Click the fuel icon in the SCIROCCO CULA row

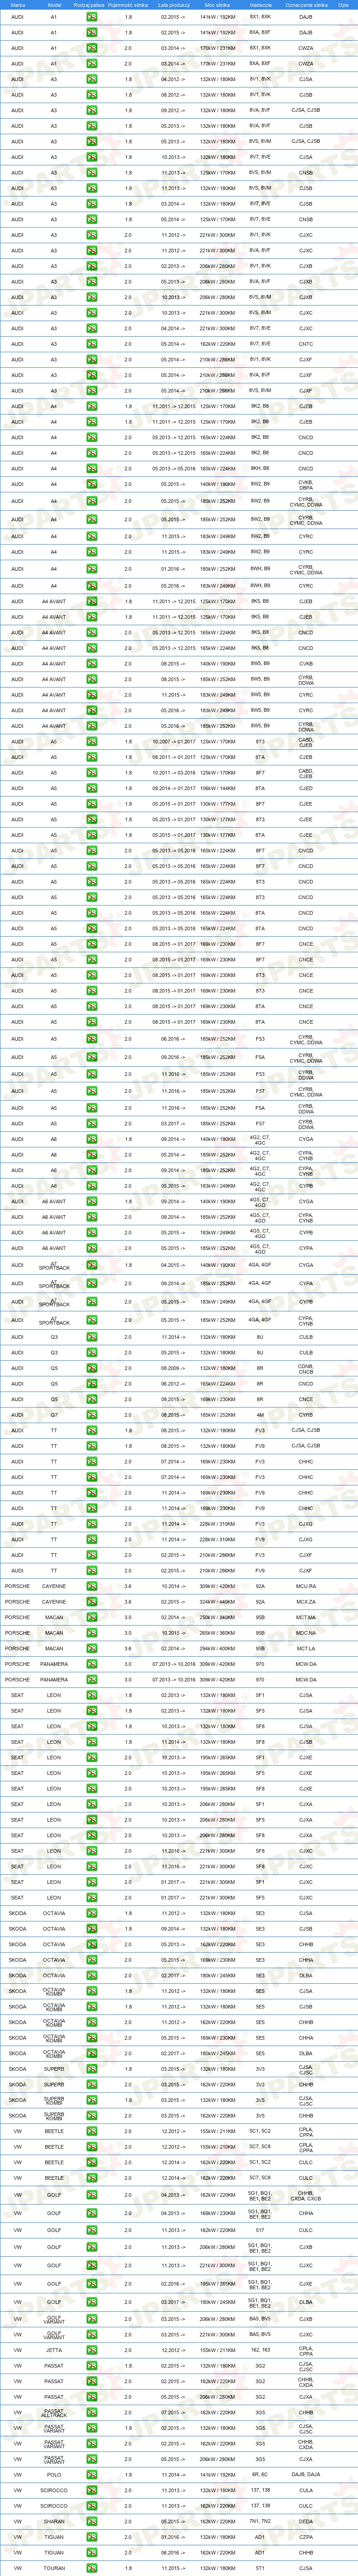[x=92, y=2490]
